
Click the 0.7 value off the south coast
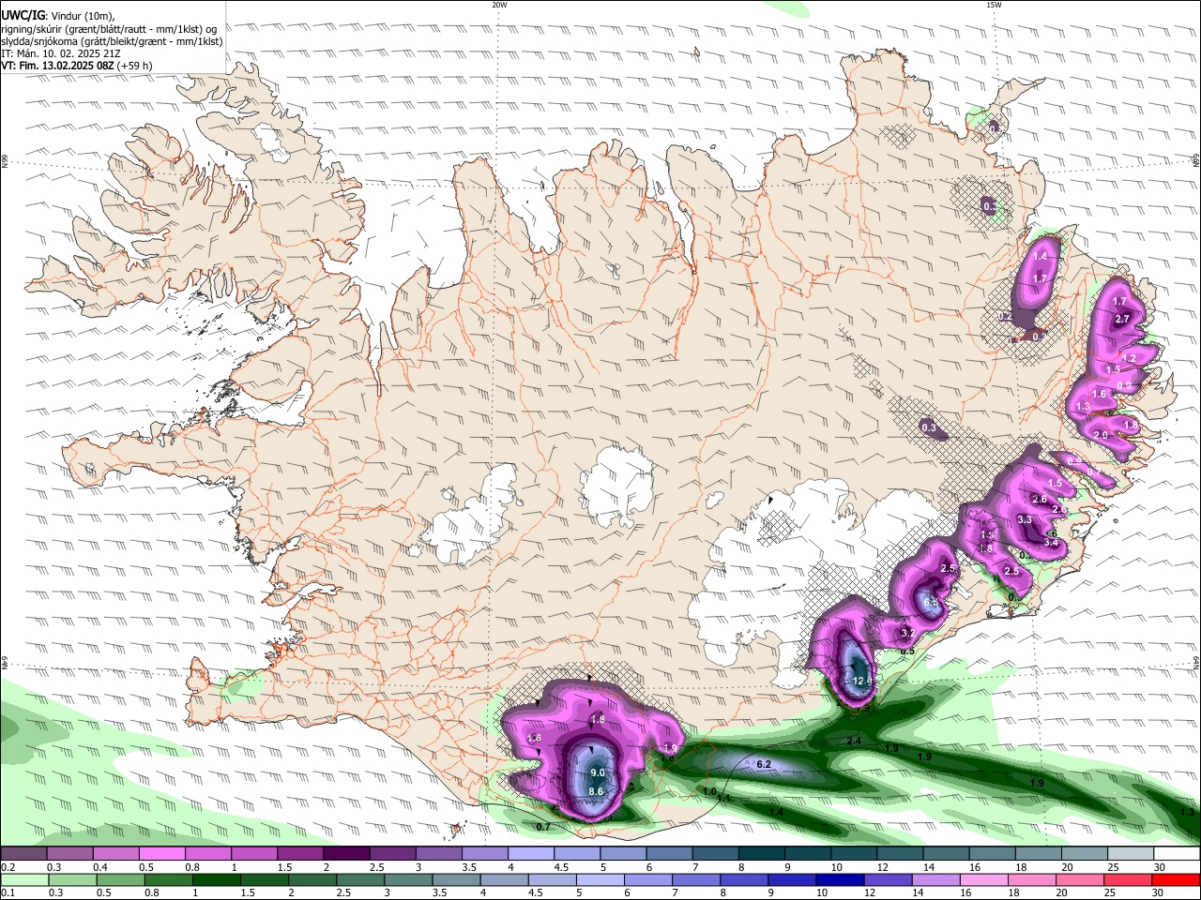tap(543, 827)
